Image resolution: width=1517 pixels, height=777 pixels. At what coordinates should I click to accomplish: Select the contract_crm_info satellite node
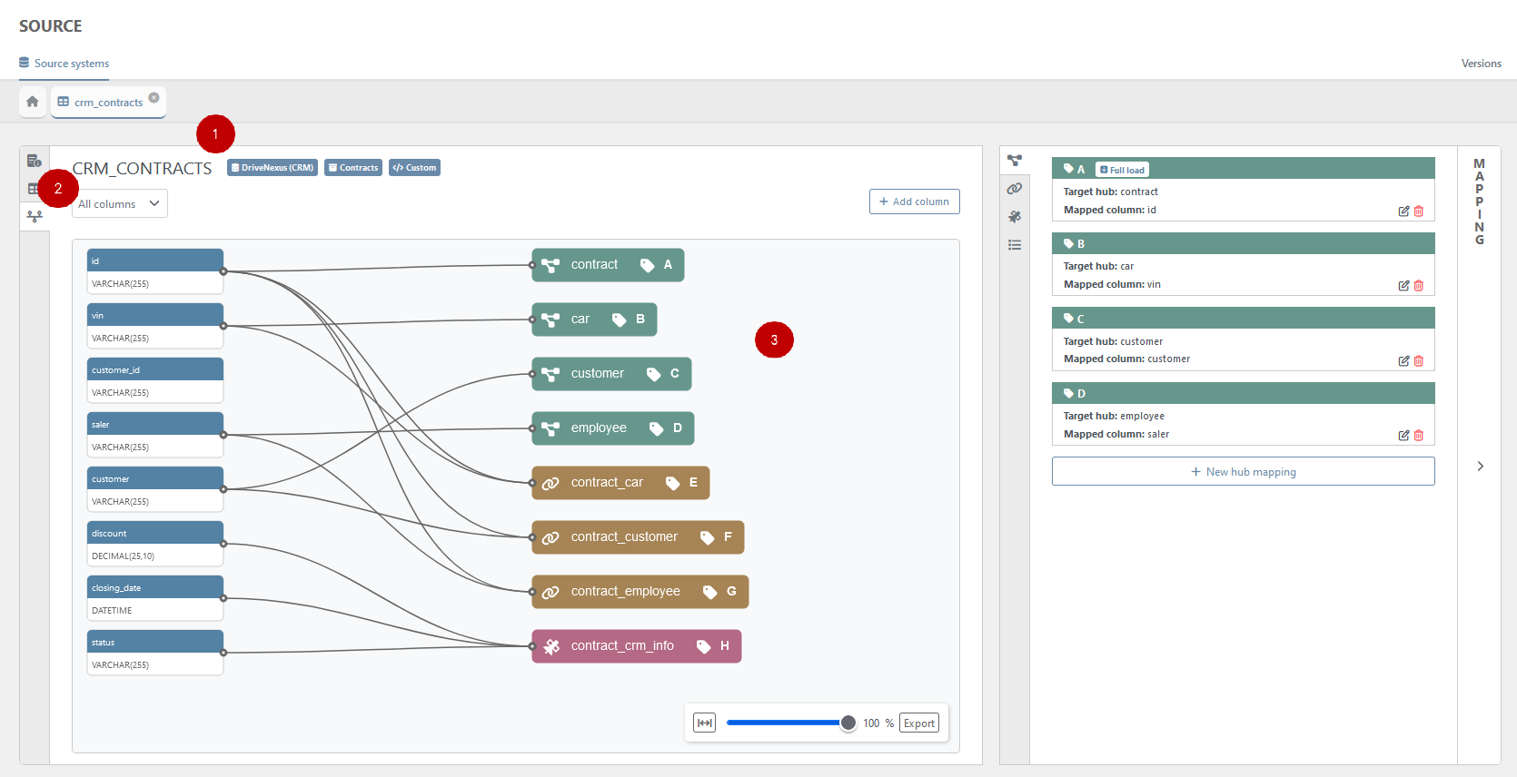[637, 646]
